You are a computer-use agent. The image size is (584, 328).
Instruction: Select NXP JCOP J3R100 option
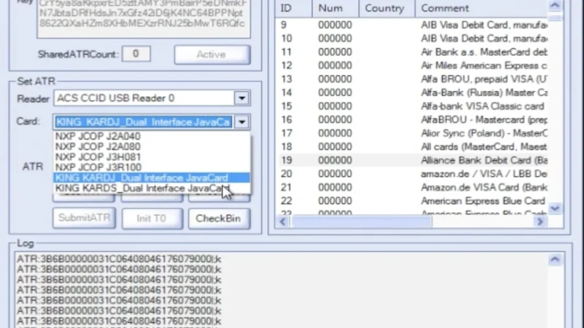(x=151, y=167)
